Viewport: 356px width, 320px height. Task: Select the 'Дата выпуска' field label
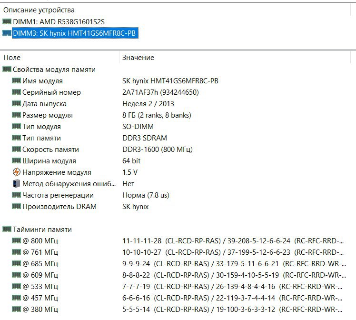tap(45, 104)
